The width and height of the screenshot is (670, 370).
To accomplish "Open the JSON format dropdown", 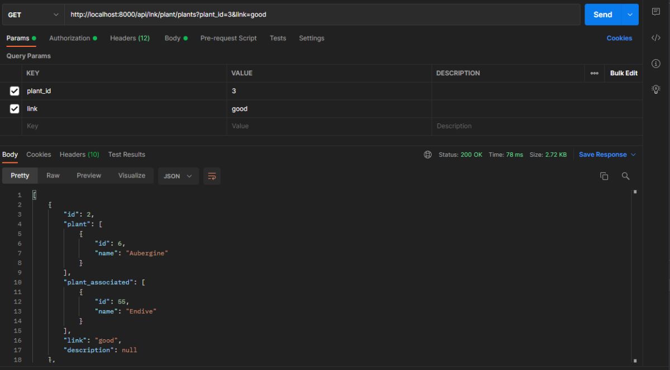I will [x=178, y=176].
